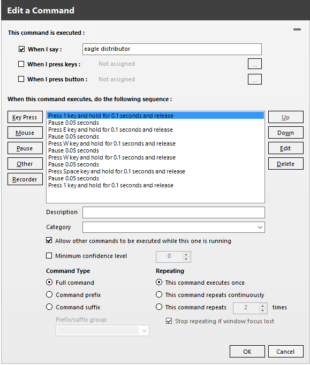
Task: Click into the Description text field
Action: point(173,212)
